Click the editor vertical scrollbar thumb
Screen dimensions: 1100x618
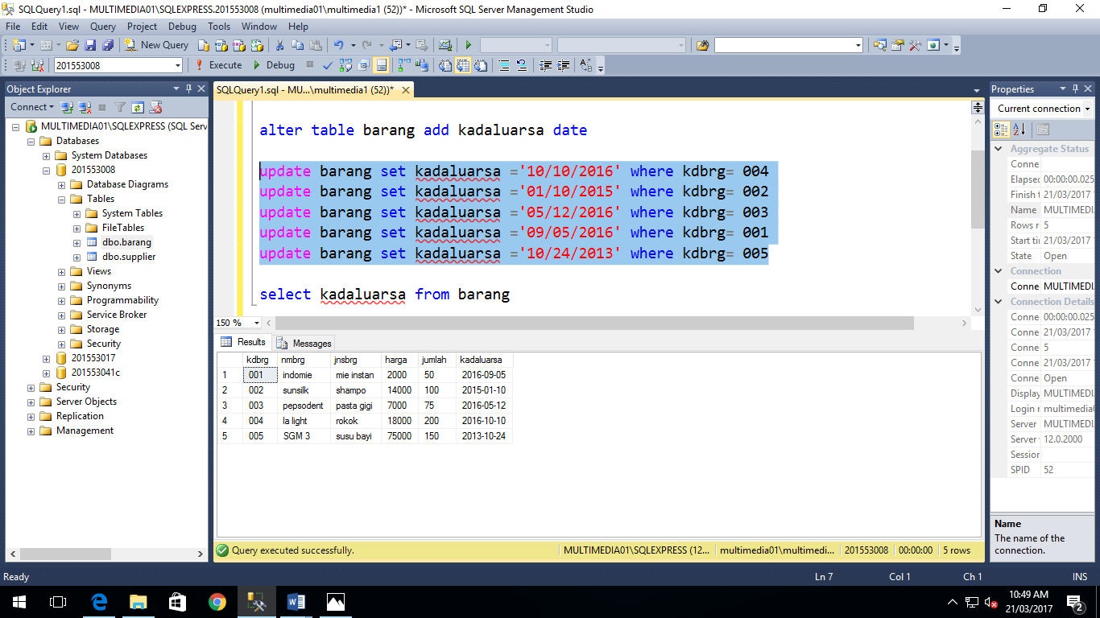(978, 189)
